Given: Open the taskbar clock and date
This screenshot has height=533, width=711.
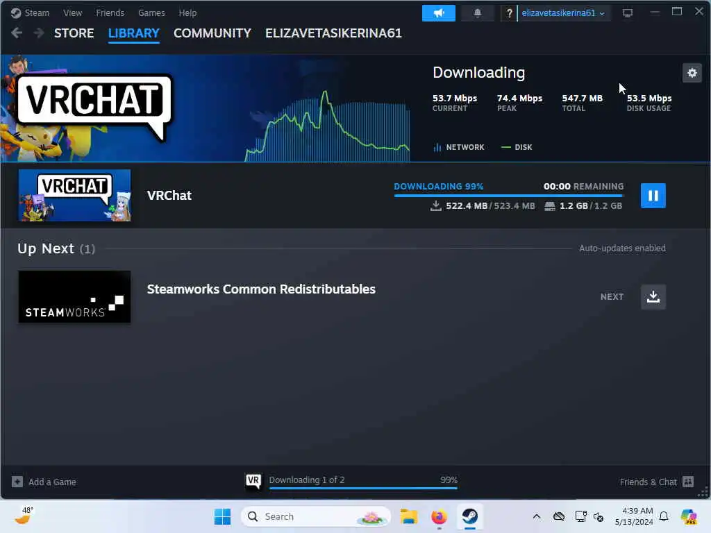Looking at the screenshot, I should (x=634, y=516).
